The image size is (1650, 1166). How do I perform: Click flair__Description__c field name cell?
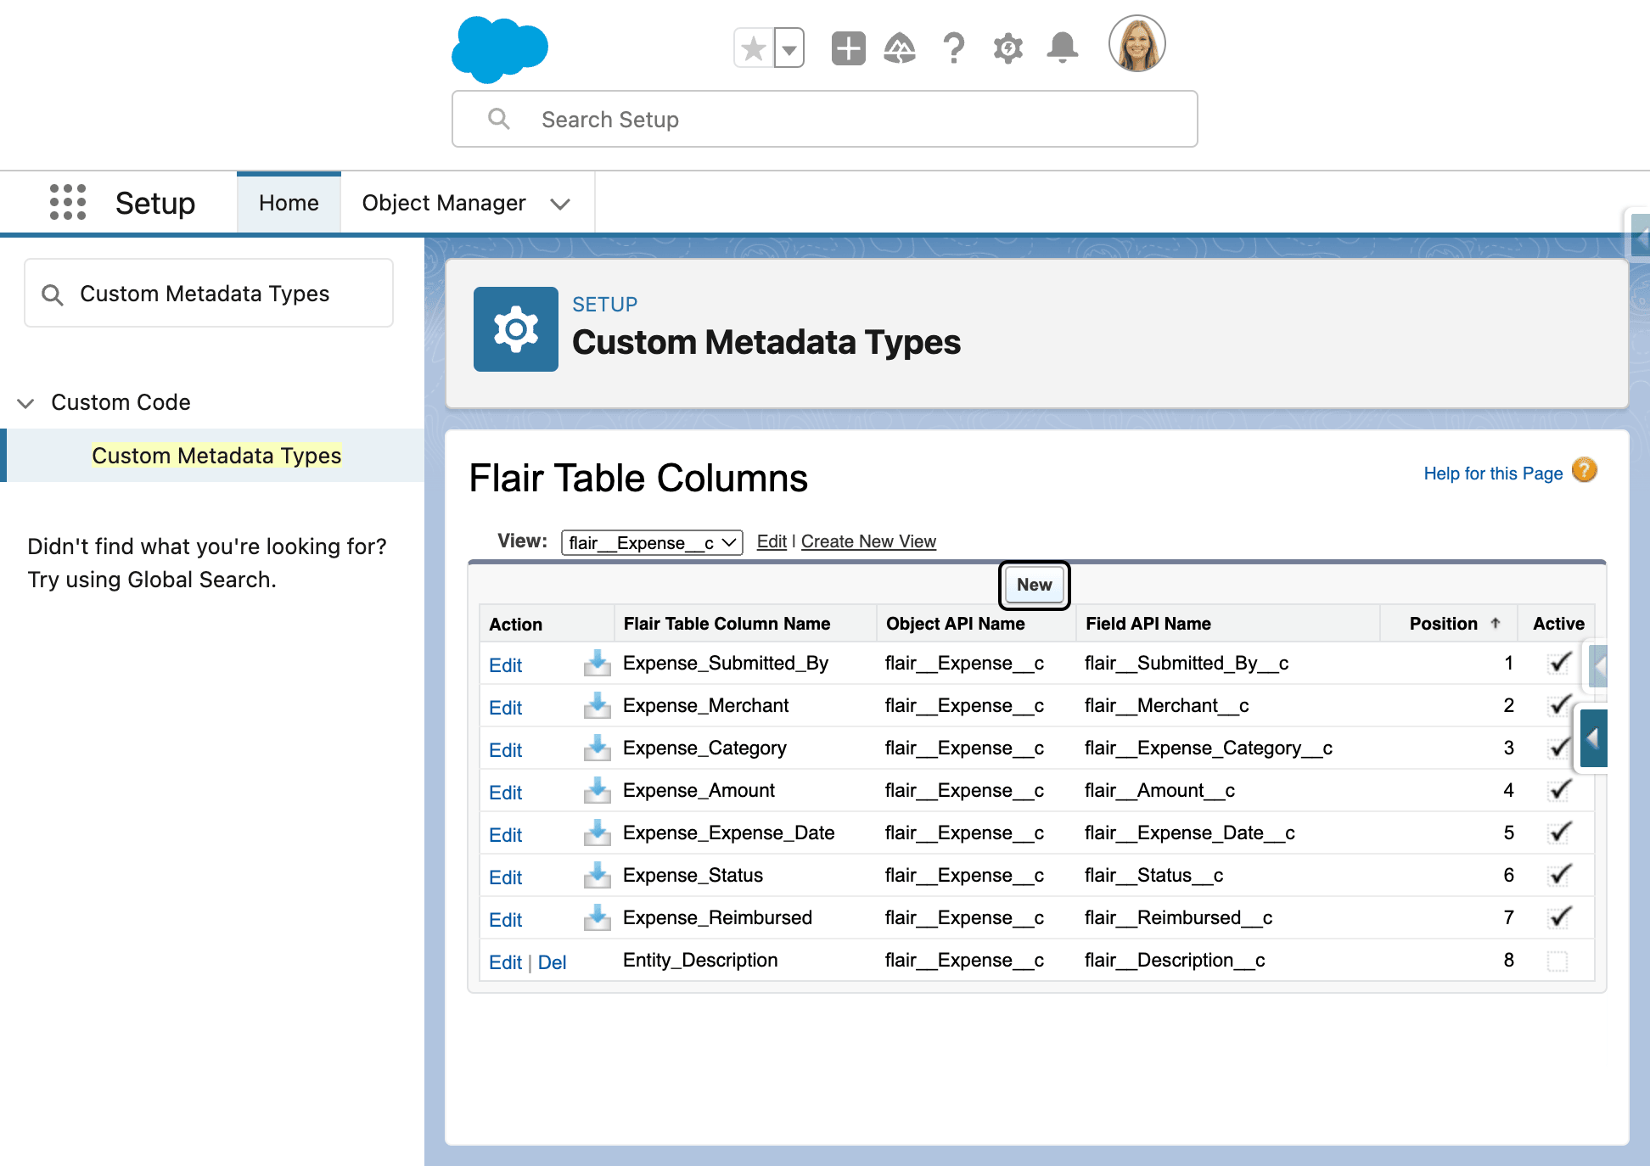pos(1175,960)
